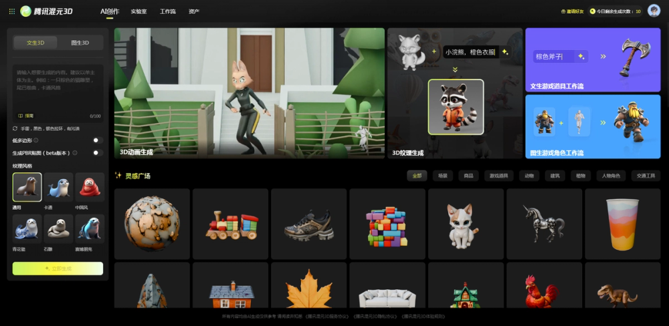
Task: Filter gallery by 交通工具
Action: [646, 176]
